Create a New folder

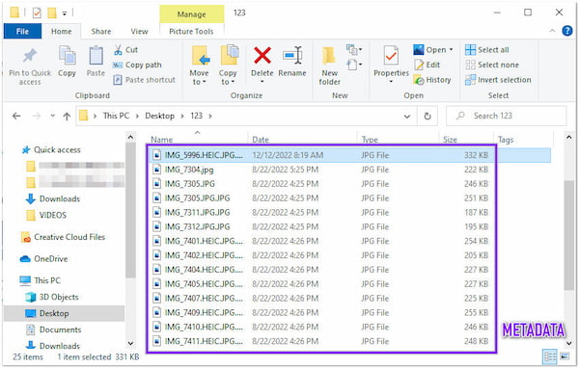(x=329, y=66)
